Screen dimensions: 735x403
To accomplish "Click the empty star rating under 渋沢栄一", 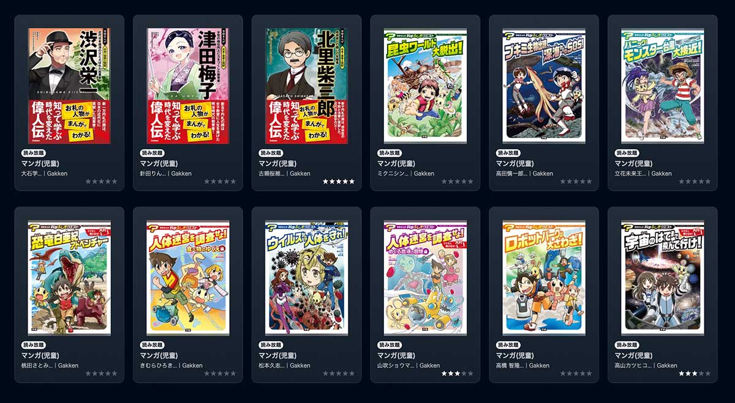I will 101,182.
